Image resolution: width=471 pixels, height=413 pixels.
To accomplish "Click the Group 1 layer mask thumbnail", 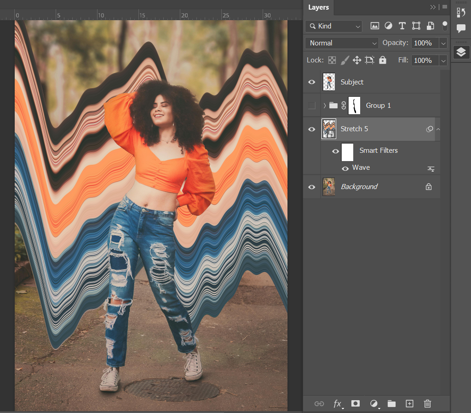I will 354,106.
